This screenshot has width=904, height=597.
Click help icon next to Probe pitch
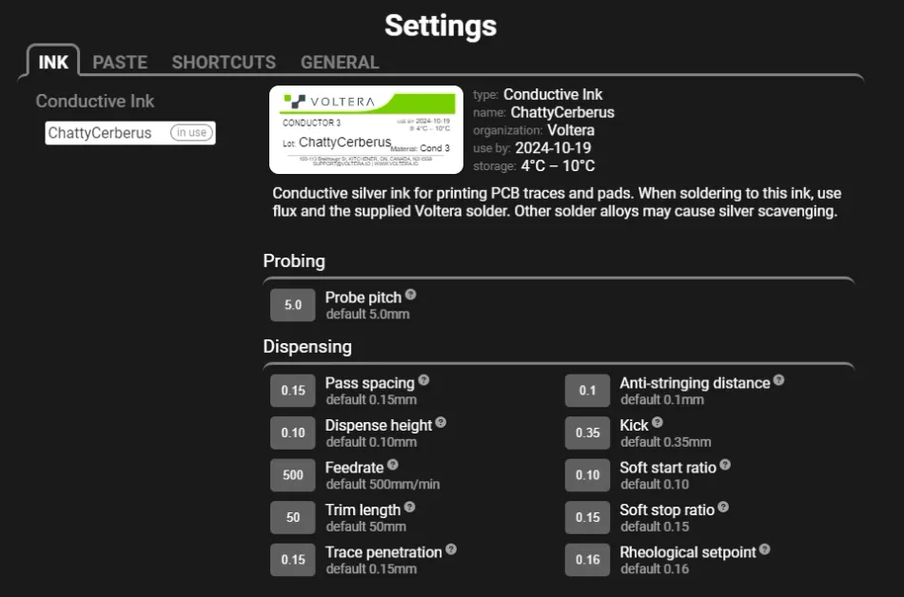(411, 295)
